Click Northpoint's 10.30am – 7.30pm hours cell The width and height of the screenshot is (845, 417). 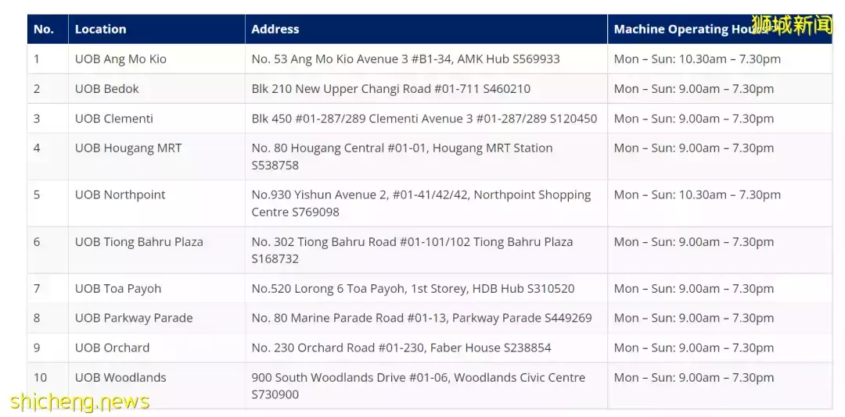point(720,203)
